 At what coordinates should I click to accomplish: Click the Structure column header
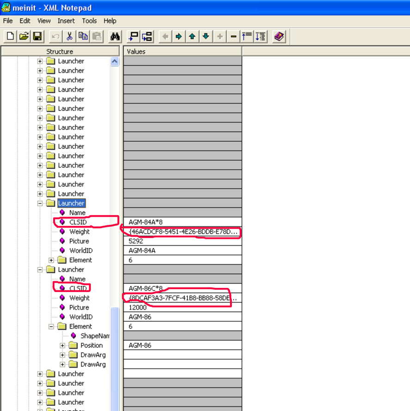60,51
